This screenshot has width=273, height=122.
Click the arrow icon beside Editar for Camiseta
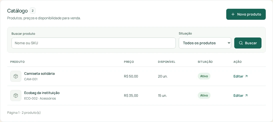pyautogui.click(x=246, y=76)
